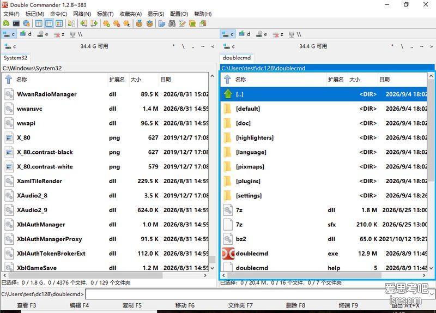Viewport: 436px width, 313px height.
Task: Open synchronize directories green folder icon
Action: pos(192,23)
